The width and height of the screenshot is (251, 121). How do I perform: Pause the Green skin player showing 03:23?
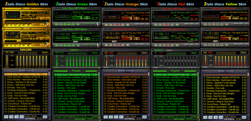[x=65, y=45]
